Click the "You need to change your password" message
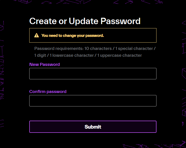Image resolution: width=186 pixels, height=148 pixels. [x=73, y=35]
